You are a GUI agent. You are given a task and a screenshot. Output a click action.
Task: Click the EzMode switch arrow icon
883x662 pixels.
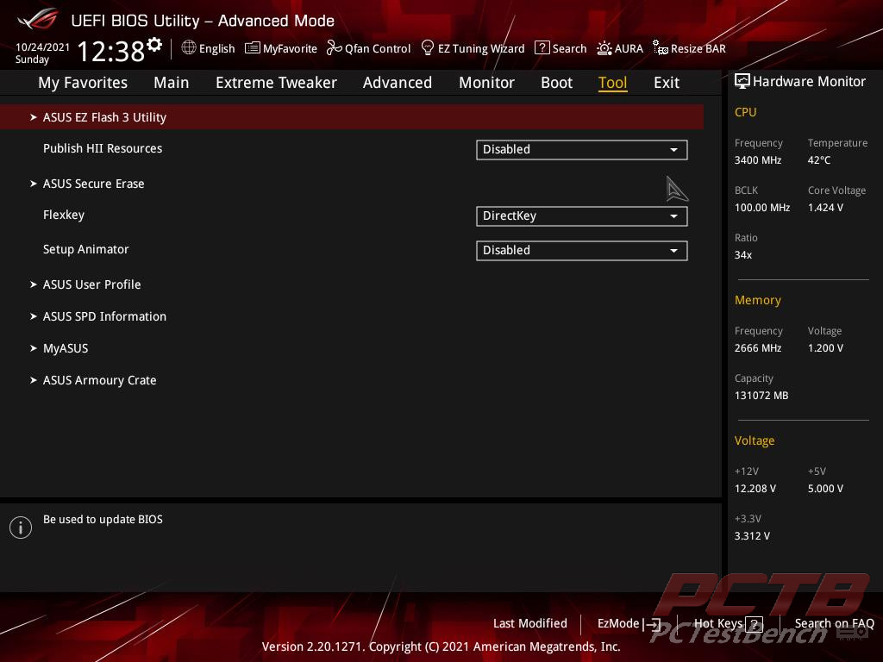652,624
